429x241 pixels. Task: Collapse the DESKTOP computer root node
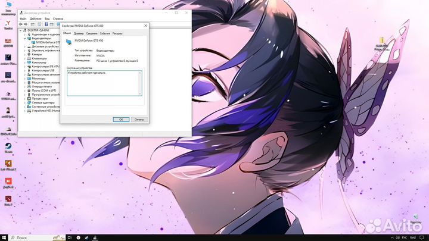pos(20,30)
